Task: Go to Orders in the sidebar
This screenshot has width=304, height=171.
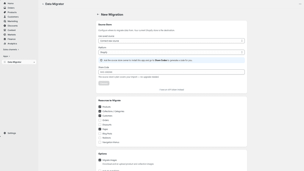Action: [x=11, y=8]
